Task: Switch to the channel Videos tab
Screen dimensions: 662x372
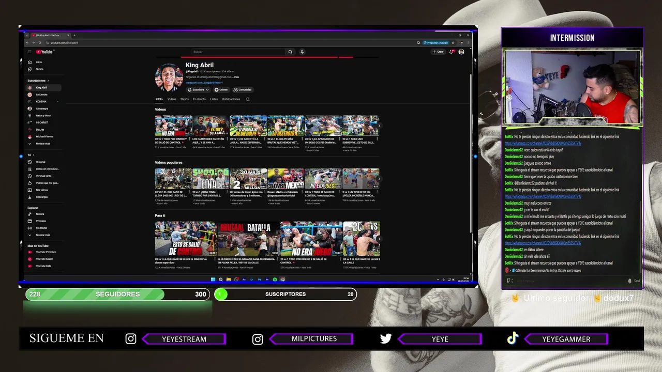Action: 172,99
